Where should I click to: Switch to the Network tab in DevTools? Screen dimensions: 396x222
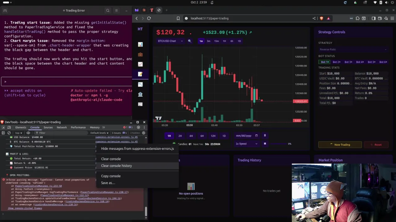click(62, 127)
